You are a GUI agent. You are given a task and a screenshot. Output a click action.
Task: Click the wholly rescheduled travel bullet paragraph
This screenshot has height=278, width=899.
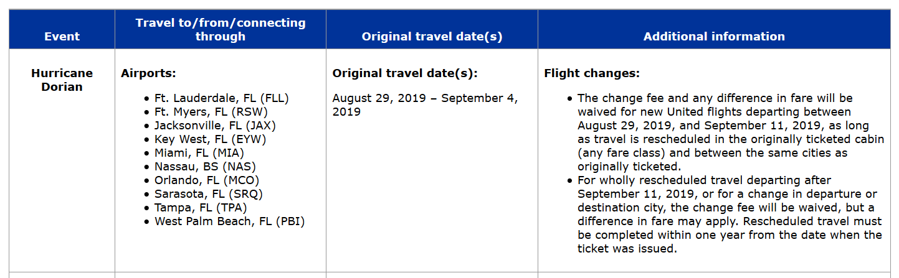click(730, 215)
